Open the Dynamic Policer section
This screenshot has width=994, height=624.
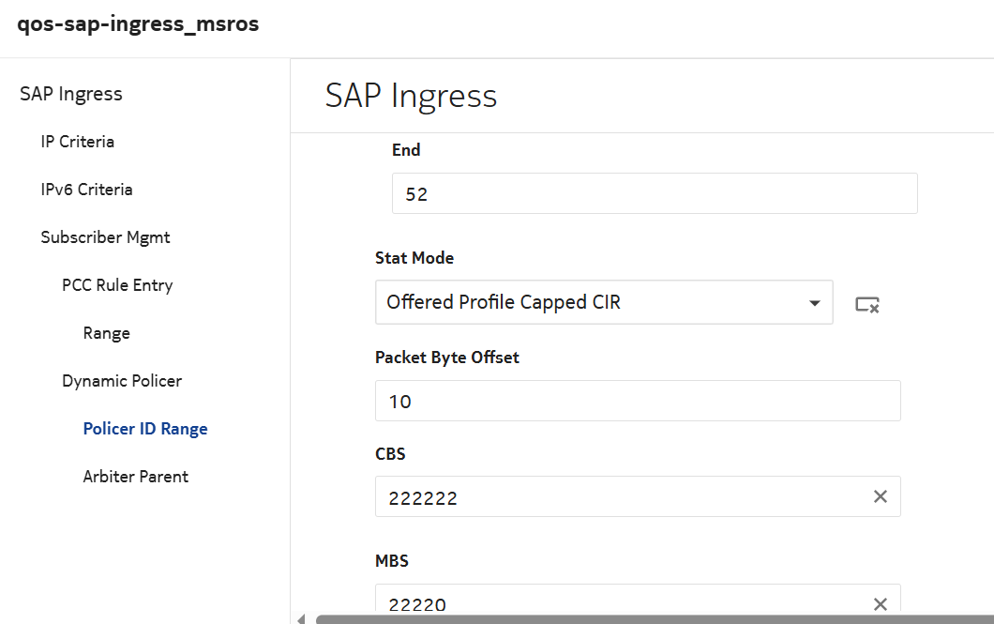point(122,381)
